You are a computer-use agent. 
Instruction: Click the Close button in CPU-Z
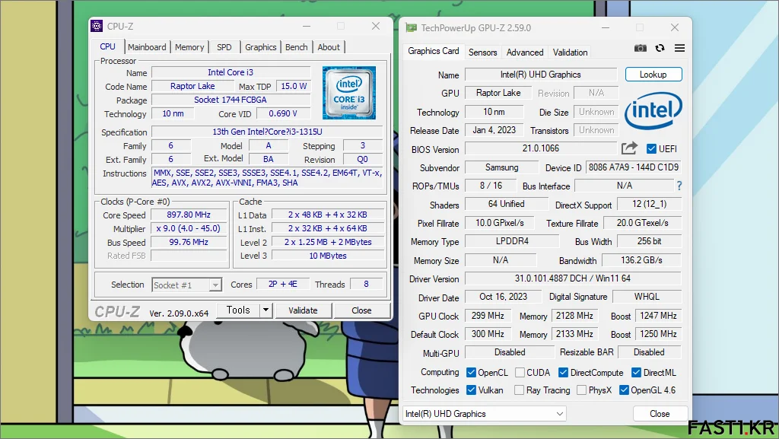(x=361, y=310)
